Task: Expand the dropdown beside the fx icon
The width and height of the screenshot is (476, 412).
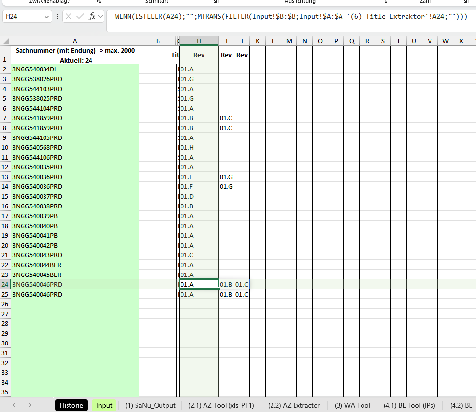Action: 100,16
